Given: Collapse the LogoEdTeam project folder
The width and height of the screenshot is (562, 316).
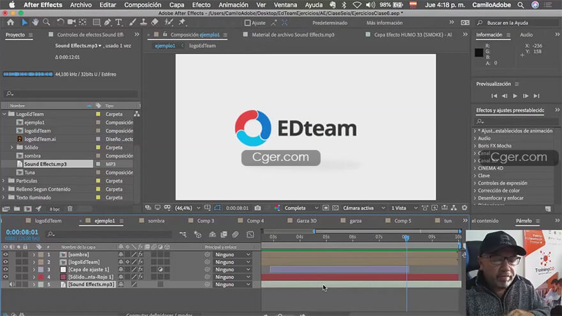Looking at the screenshot, I should (4, 114).
